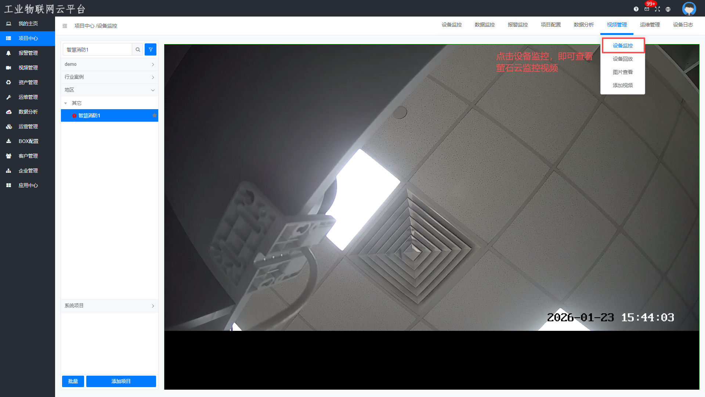Open the mail notifications icon
The image size is (705, 397).
pos(647,9)
